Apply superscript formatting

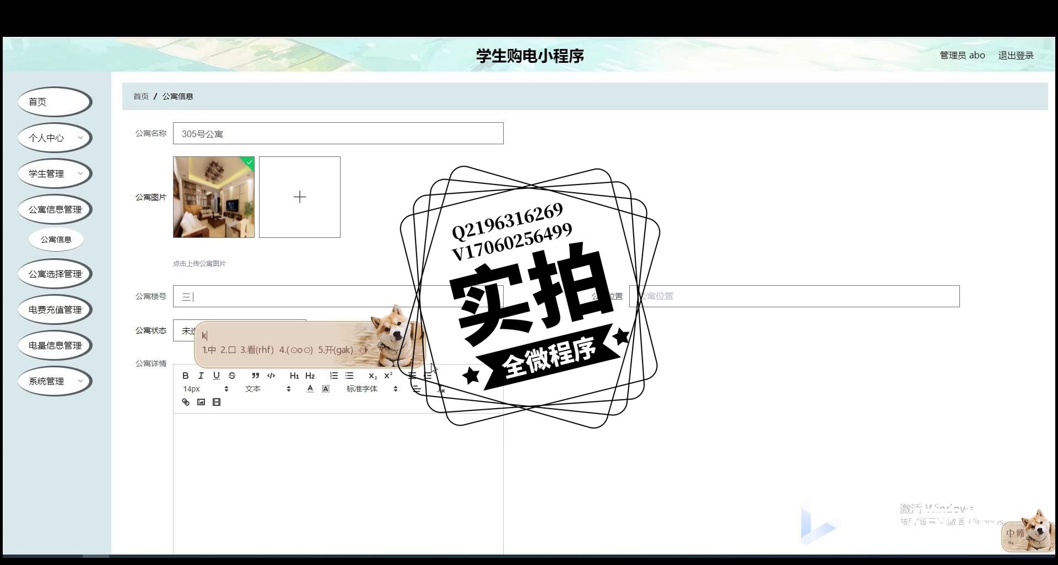click(x=388, y=376)
